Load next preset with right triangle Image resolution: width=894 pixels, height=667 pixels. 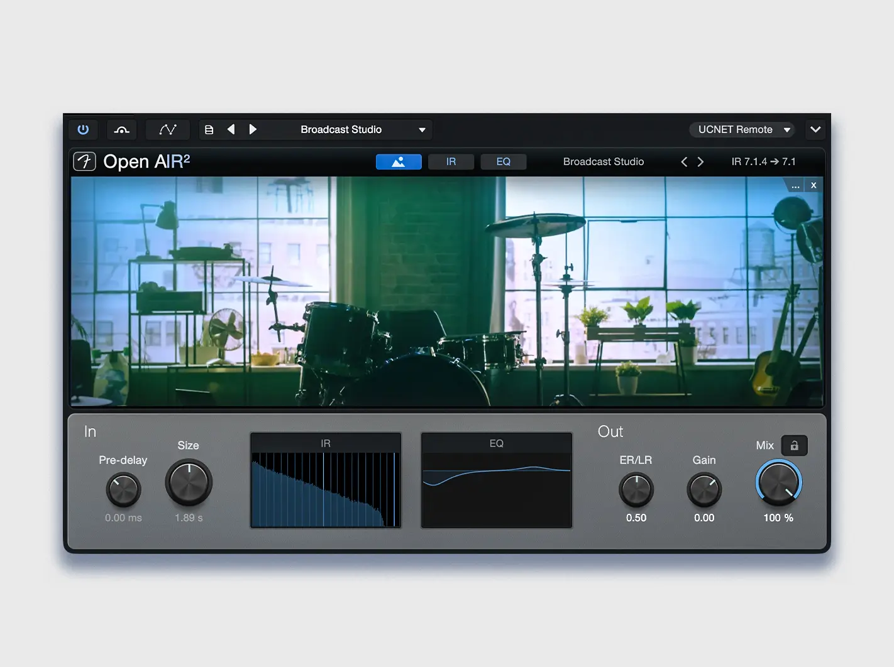253,129
